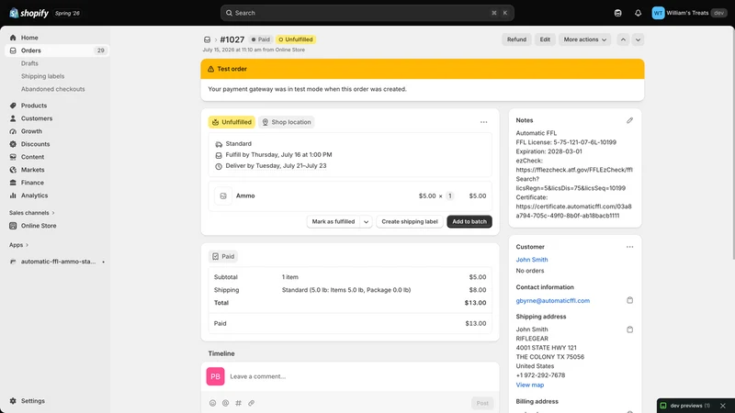The width and height of the screenshot is (735, 413).
Task: Click Leave a comment field
Action: pos(361,376)
